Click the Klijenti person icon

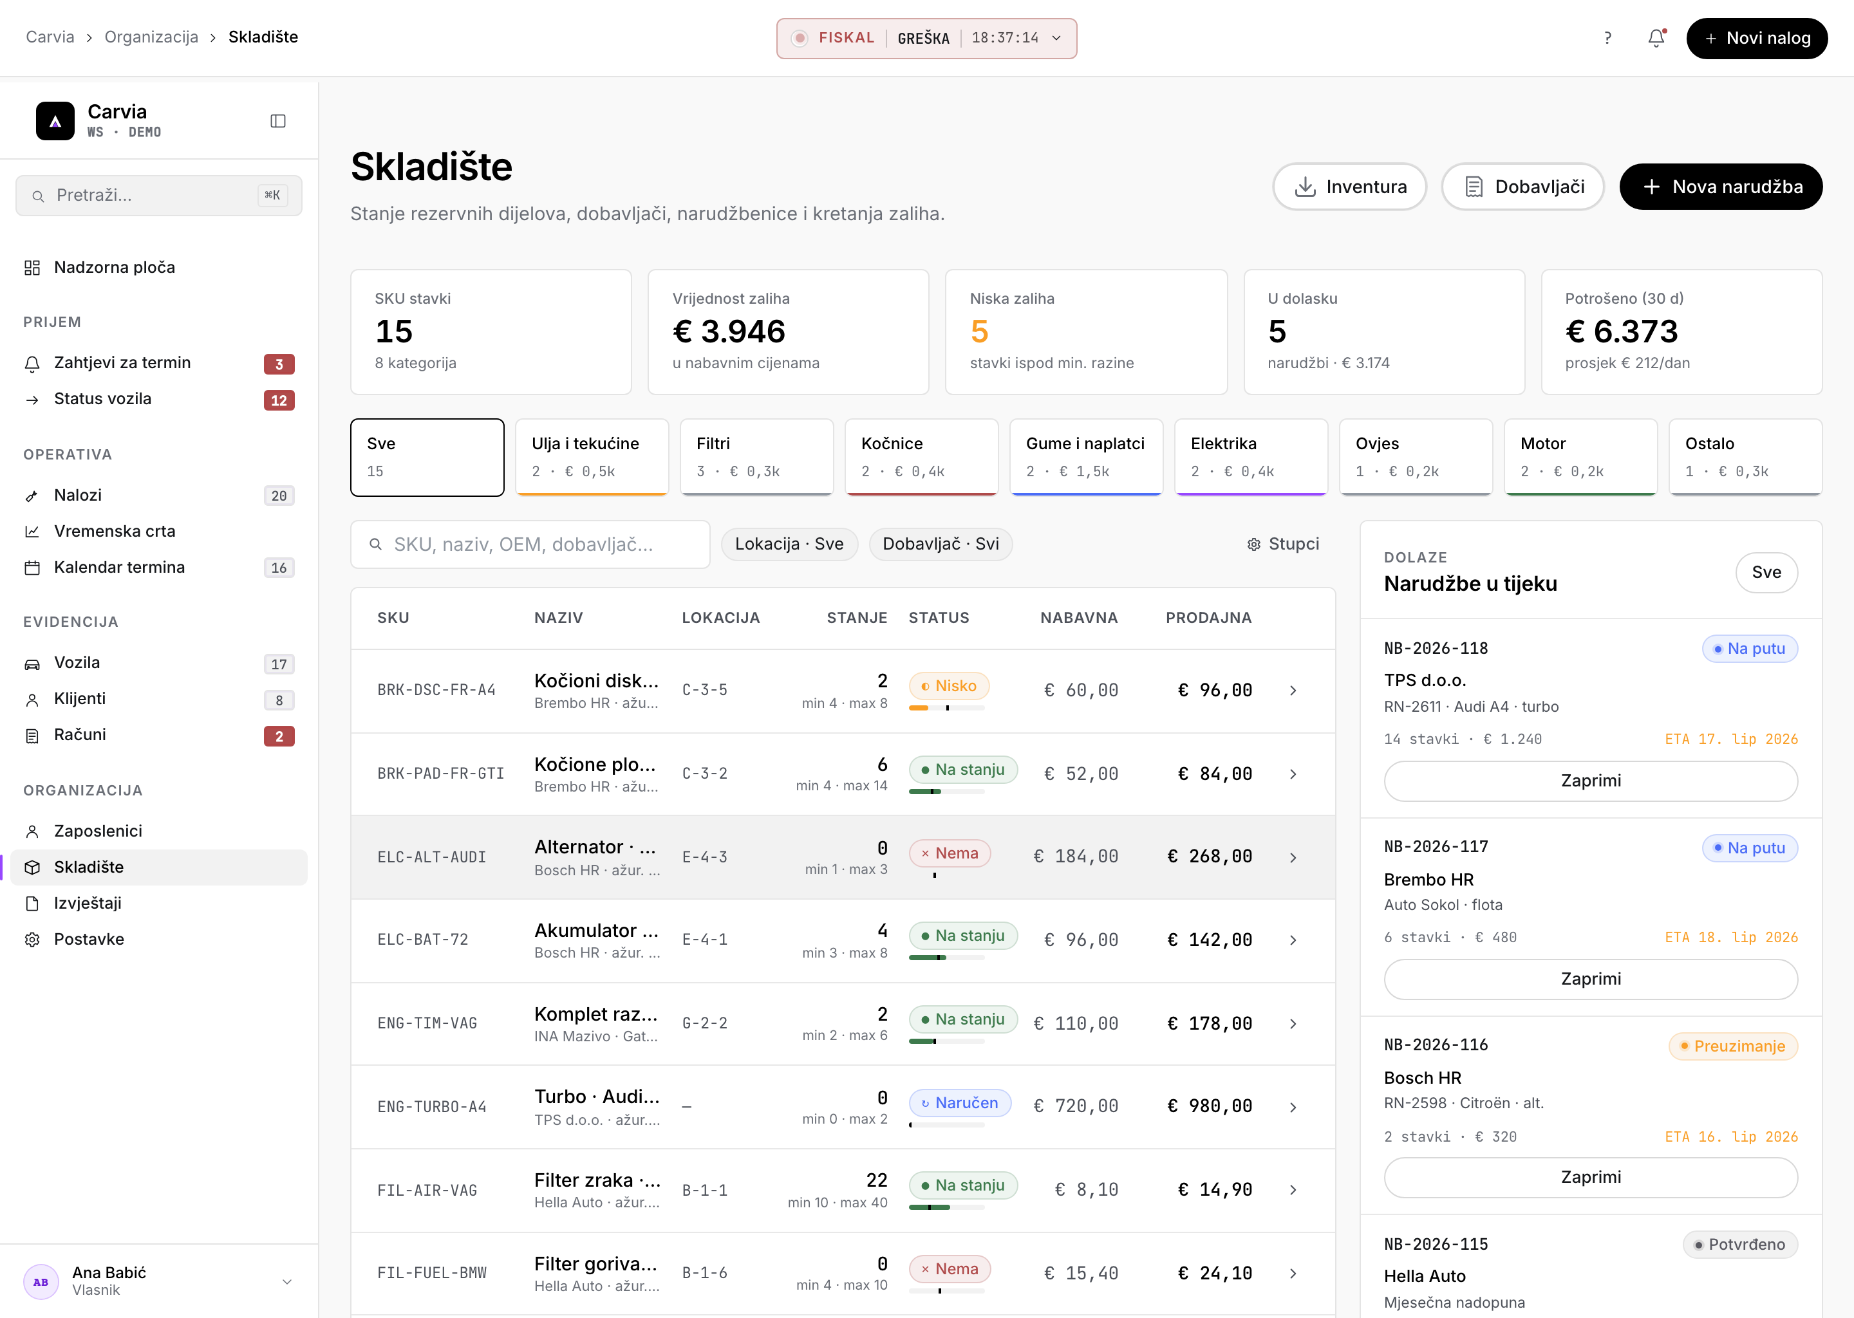click(x=32, y=700)
